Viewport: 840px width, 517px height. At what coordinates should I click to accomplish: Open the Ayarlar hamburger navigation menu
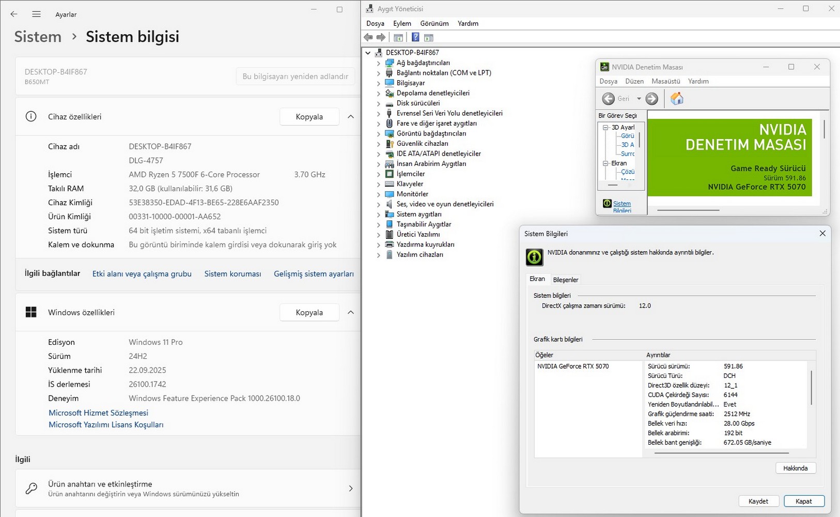point(36,14)
